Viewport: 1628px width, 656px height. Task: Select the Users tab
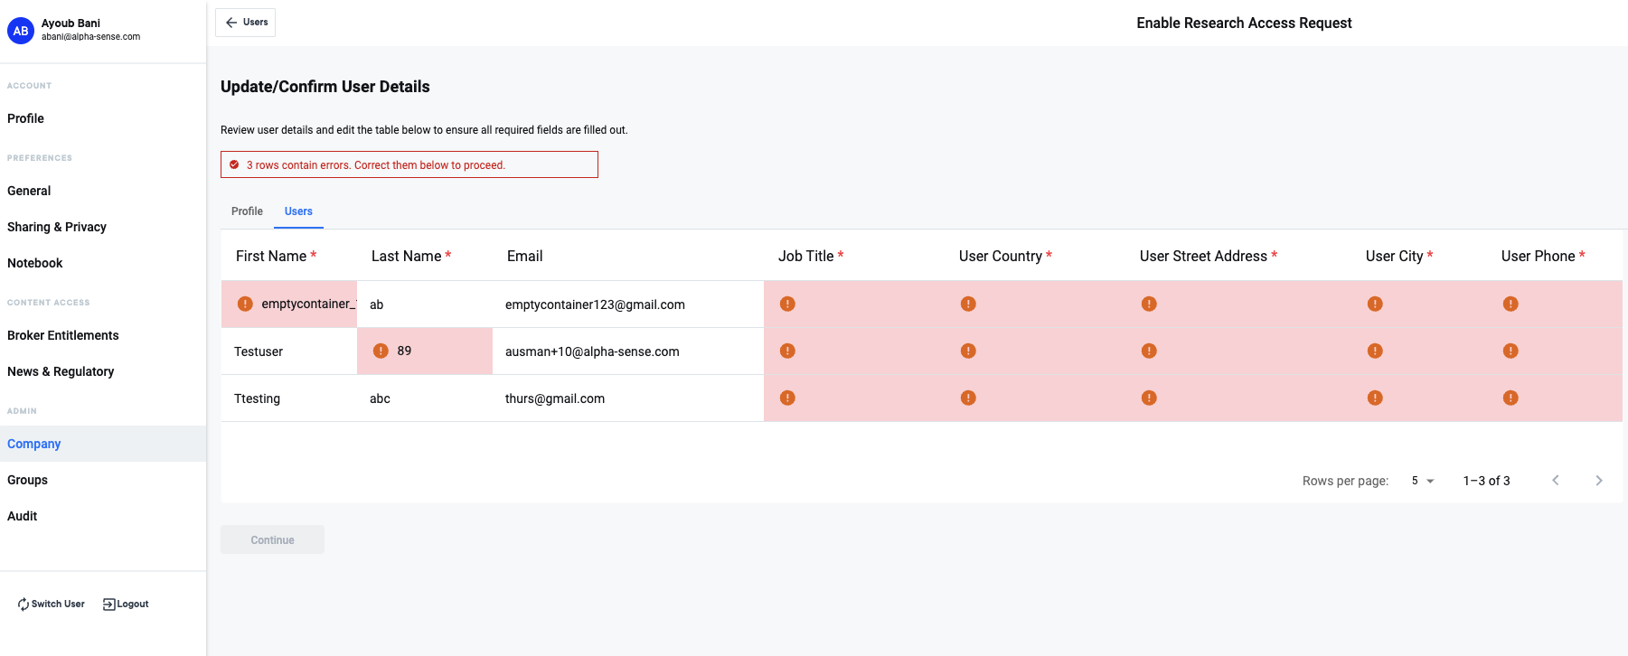coord(298,211)
